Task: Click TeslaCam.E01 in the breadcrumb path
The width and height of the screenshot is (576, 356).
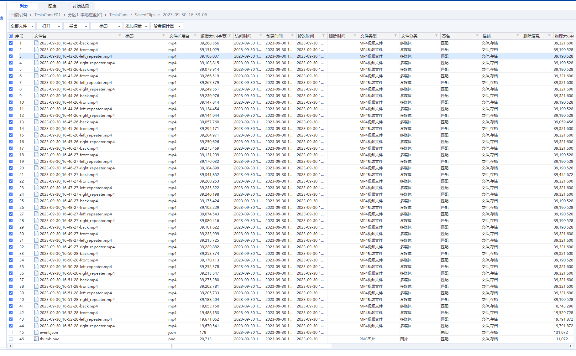Action: [x=47, y=15]
